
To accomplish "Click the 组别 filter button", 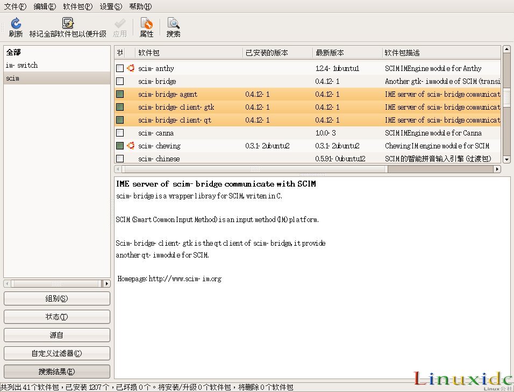I will [x=56, y=298].
